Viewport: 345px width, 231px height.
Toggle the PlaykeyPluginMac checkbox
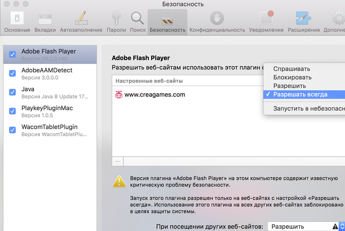coord(12,111)
